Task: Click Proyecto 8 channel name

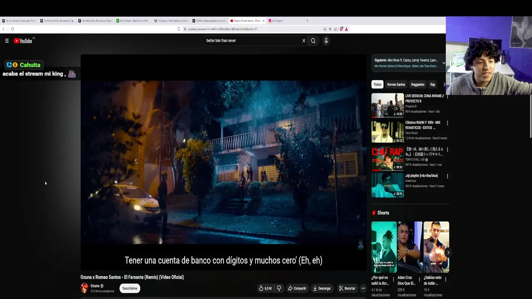Action: 411,106
